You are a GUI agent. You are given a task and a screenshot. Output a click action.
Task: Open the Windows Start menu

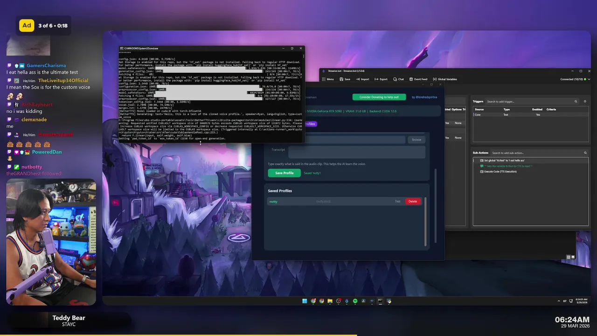[x=305, y=301]
